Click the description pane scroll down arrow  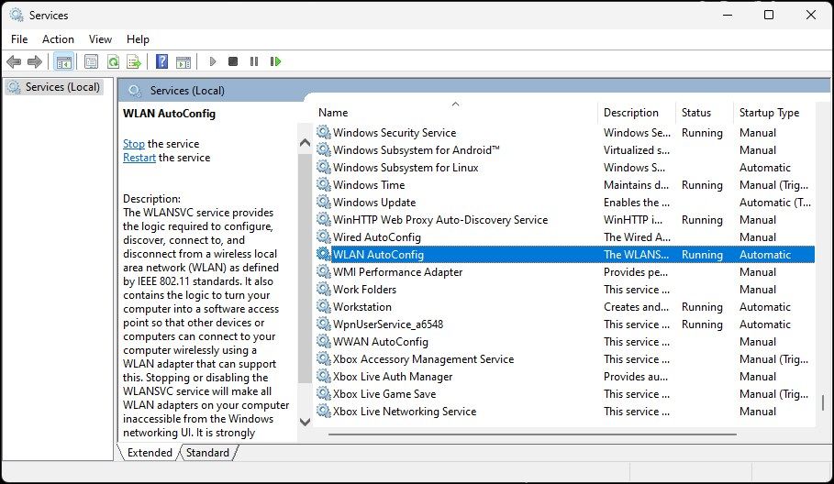[305, 422]
